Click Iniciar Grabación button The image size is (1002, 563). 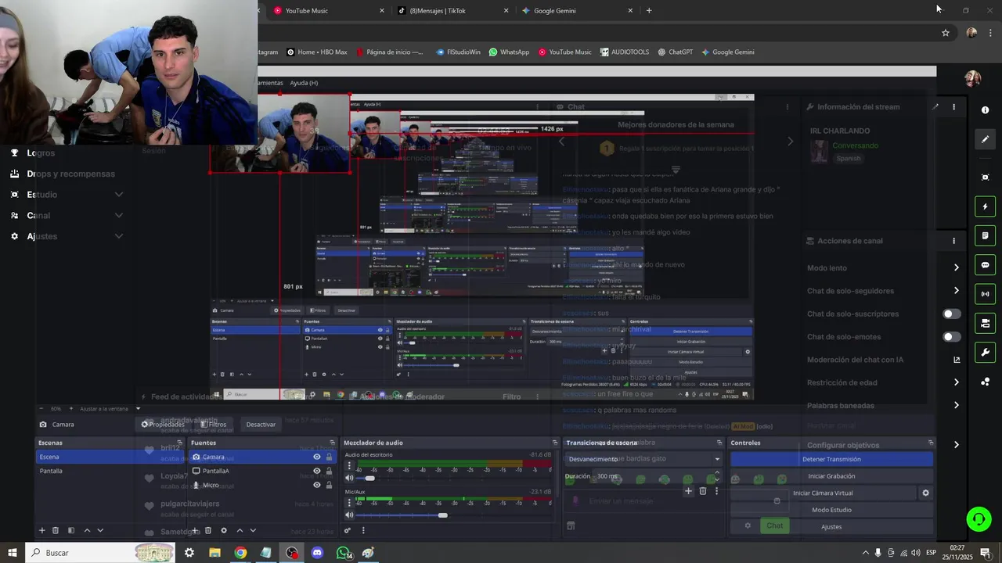831,476
